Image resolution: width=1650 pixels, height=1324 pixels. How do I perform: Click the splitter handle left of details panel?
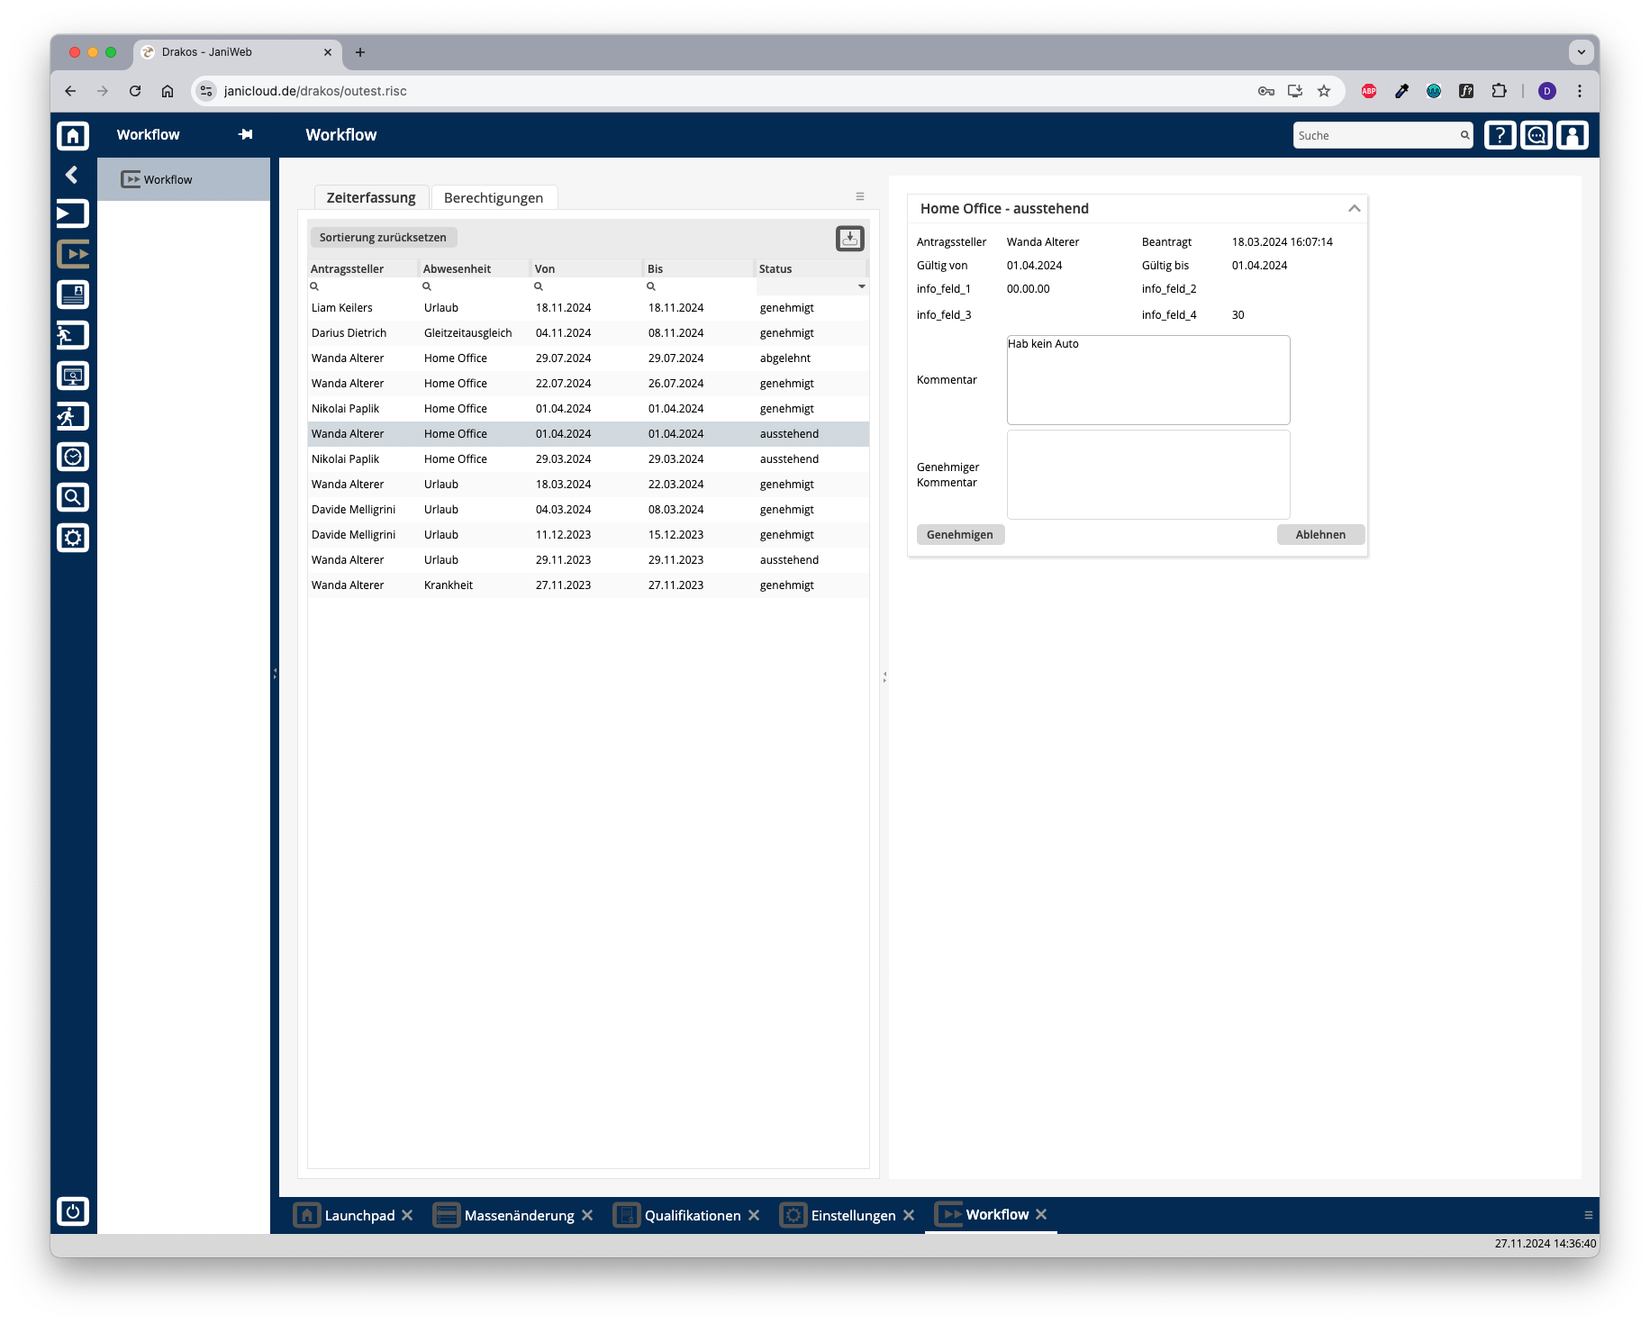(884, 676)
